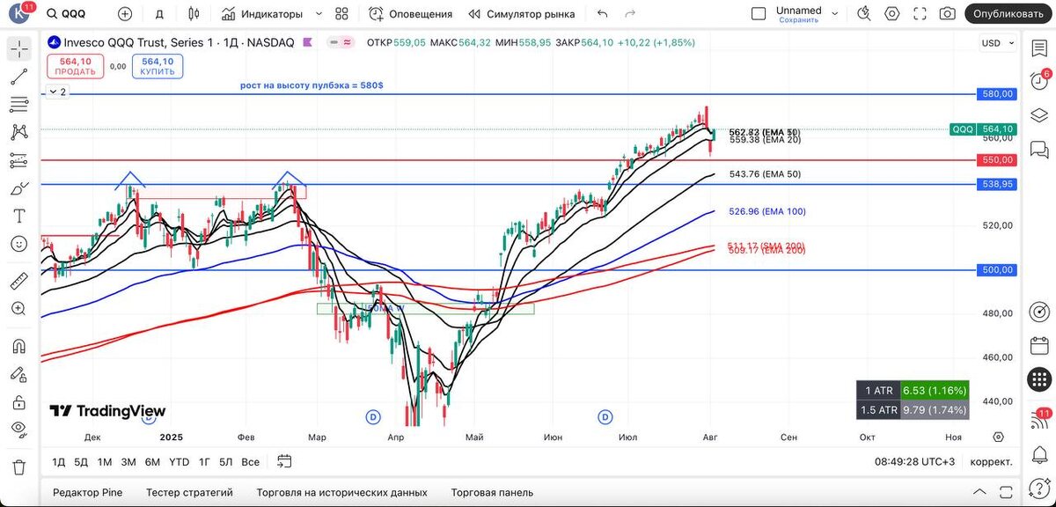Select the brush drawing tool
1056x507 pixels.
pyautogui.click(x=19, y=188)
